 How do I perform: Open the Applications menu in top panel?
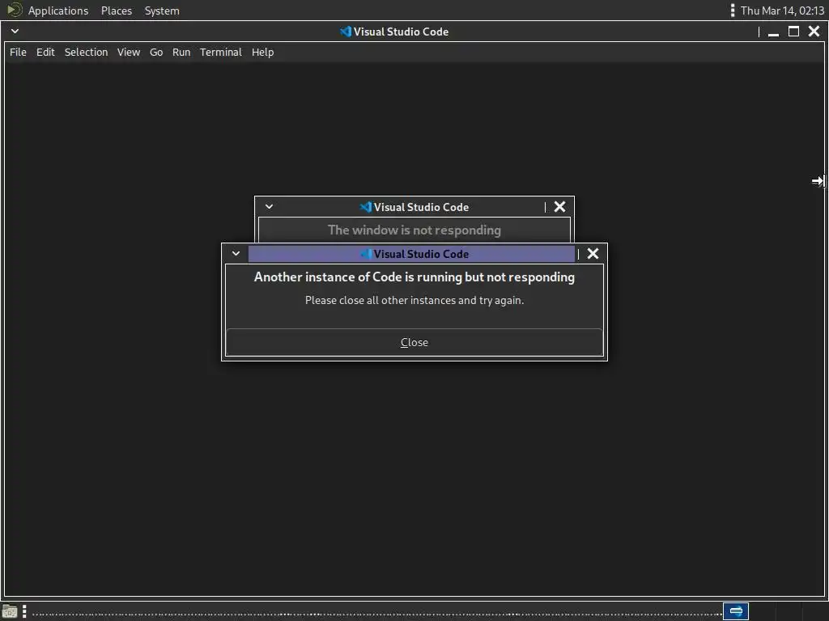coord(58,11)
